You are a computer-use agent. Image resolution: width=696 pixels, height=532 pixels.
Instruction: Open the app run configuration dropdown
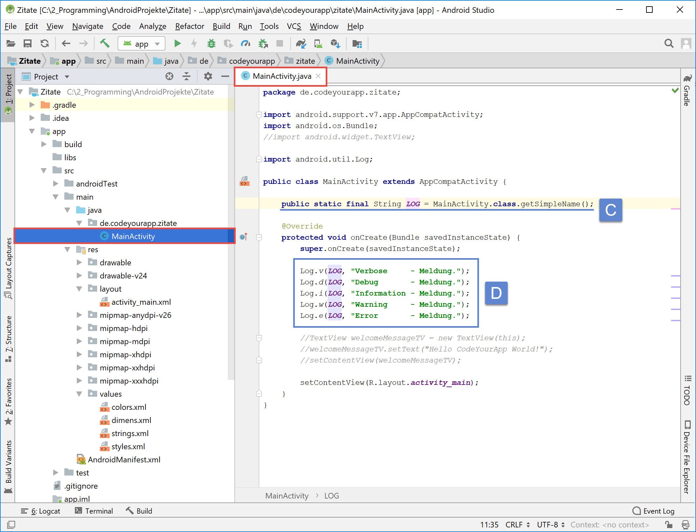click(x=141, y=43)
